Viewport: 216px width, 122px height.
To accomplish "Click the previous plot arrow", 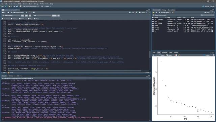I will pos(154,55).
